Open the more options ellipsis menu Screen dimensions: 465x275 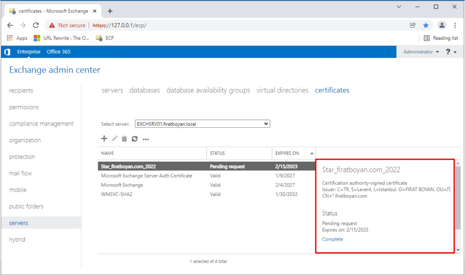(146, 139)
